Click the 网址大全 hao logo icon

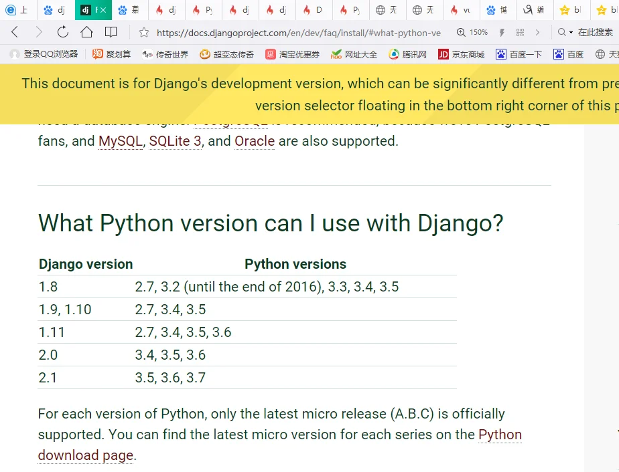pyautogui.click(x=336, y=54)
